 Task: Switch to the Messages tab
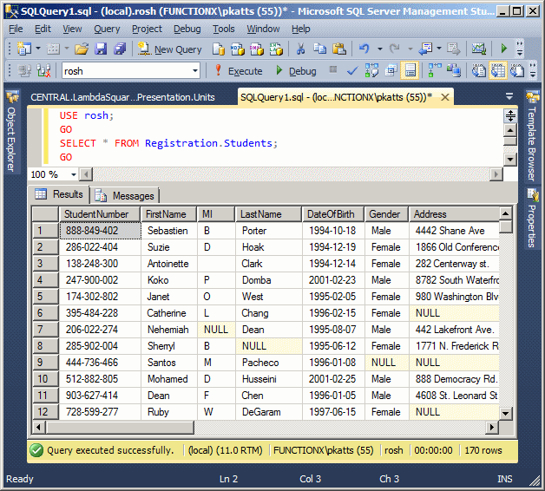(x=125, y=196)
